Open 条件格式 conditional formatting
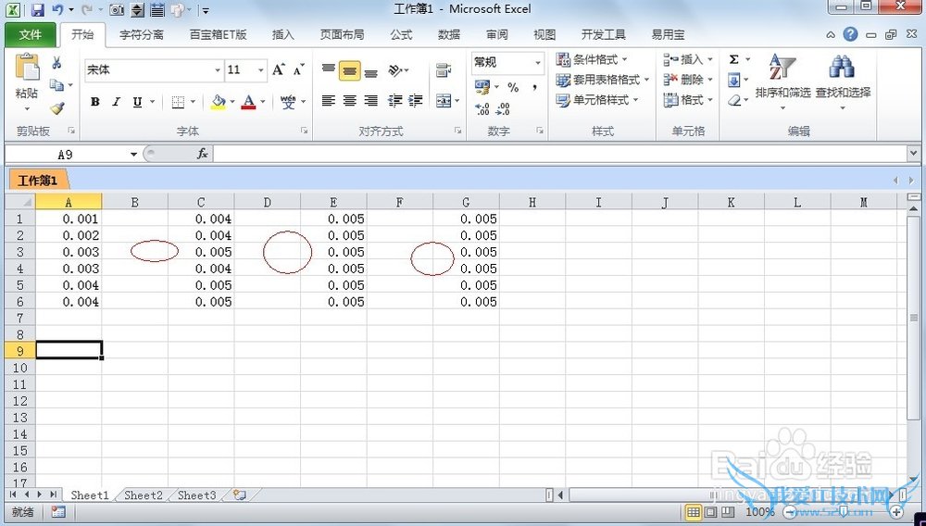The height and width of the screenshot is (526, 926). (x=593, y=59)
